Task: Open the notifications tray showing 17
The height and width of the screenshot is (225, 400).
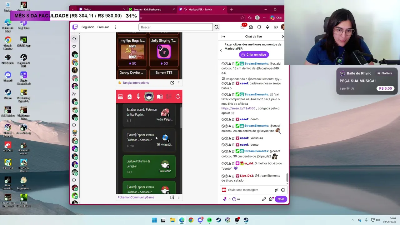Action: click(x=243, y=27)
